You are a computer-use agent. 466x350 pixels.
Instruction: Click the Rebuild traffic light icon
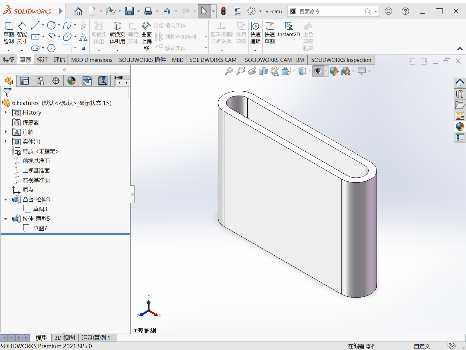[x=223, y=11]
